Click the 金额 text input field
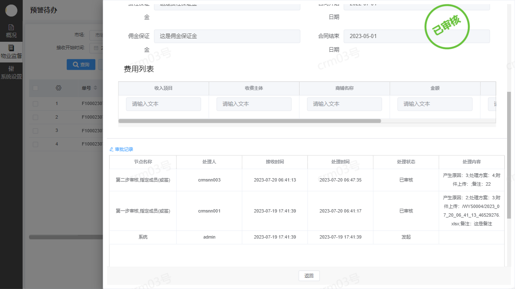Image resolution: width=515 pixels, height=289 pixels. click(435, 104)
